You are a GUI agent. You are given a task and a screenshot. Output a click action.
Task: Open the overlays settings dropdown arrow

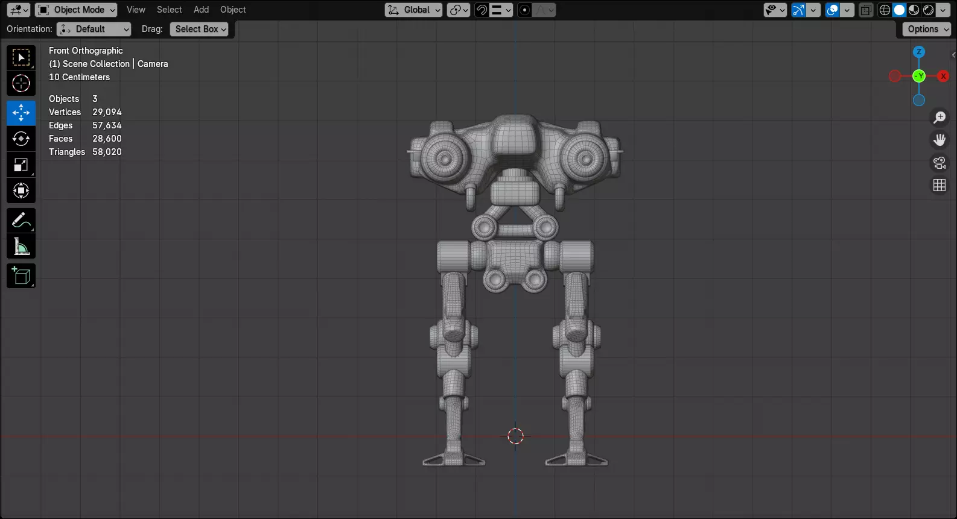848,10
